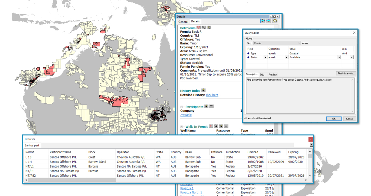Image resolution: width=371 pixels, height=196 pixels.
Task: Click the red target icon beside Petroleum
Action: [199, 28]
